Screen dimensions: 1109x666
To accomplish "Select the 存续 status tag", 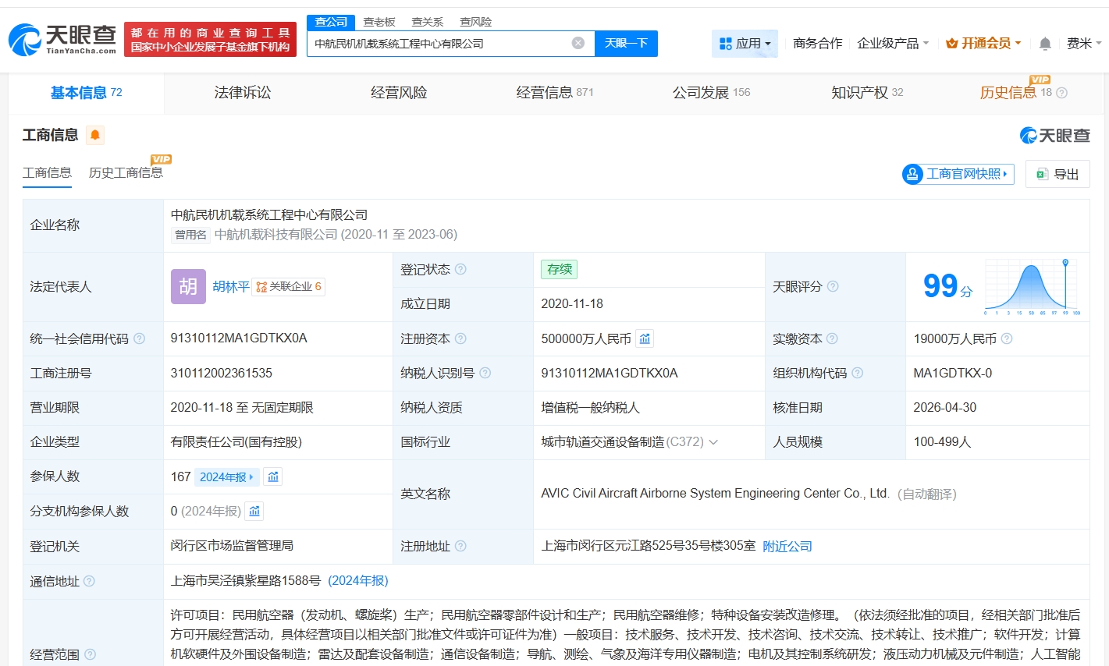I will [560, 269].
